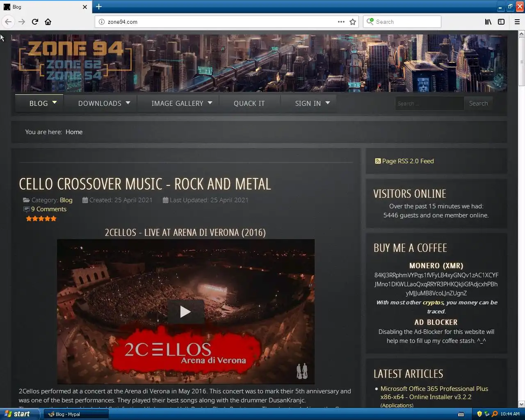The width and height of the screenshot is (525, 420).
Task: Open the Cello Crossover Music article title
Action: click(x=145, y=184)
